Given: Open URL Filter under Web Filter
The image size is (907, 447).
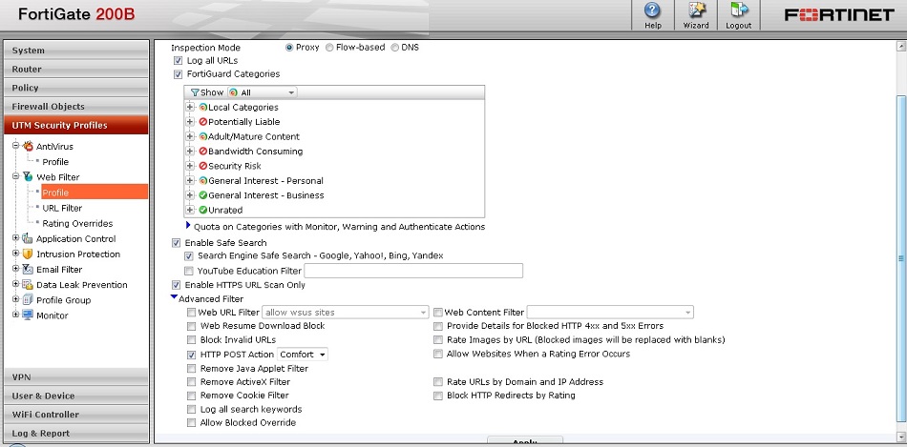Looking at the screenshot, I should [x=62, y=208].
